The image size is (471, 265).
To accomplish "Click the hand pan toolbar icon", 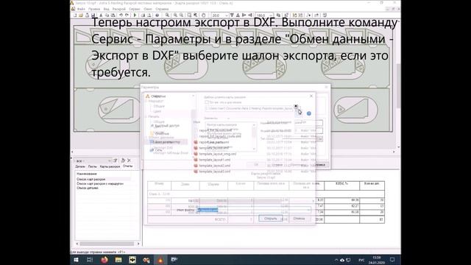I will coord(203,15).
